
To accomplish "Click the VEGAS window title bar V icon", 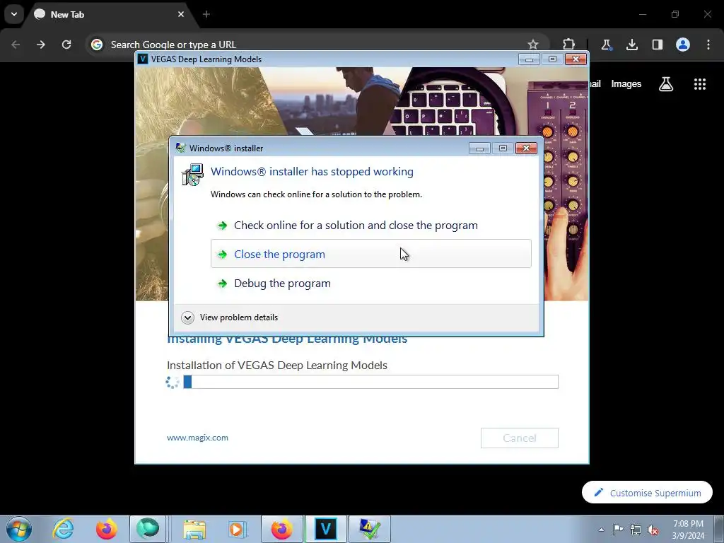I will (x=143, y=59).
